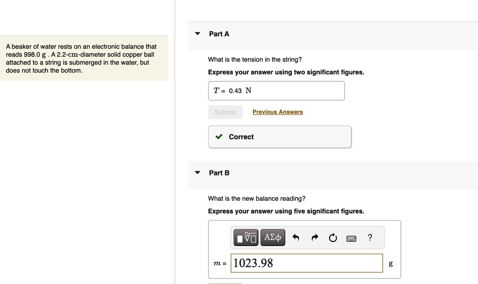Select the m = 1023.98 answer field

click(307, 263)
